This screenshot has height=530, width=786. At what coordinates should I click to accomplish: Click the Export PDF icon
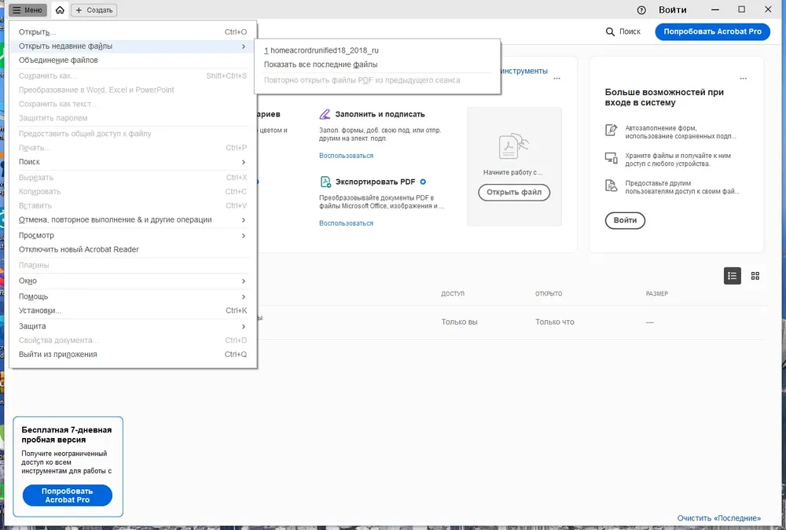click(325, 182)
